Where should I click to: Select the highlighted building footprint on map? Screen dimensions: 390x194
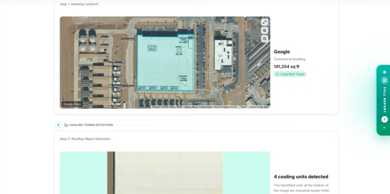(165, 63)
